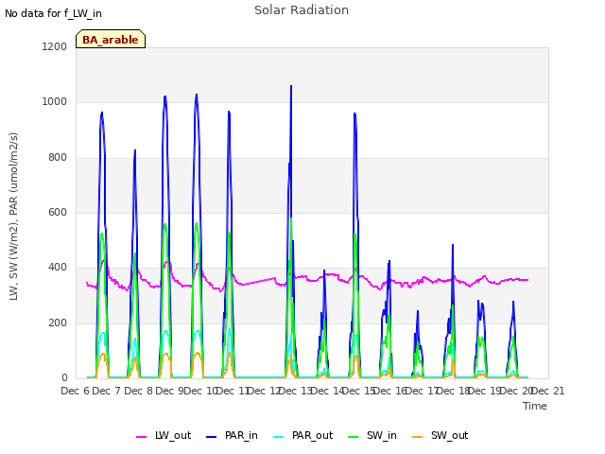Screen dimensions: 605x454
Task: Click the Dec 8 x-axis label
Action: coord(138,391)
